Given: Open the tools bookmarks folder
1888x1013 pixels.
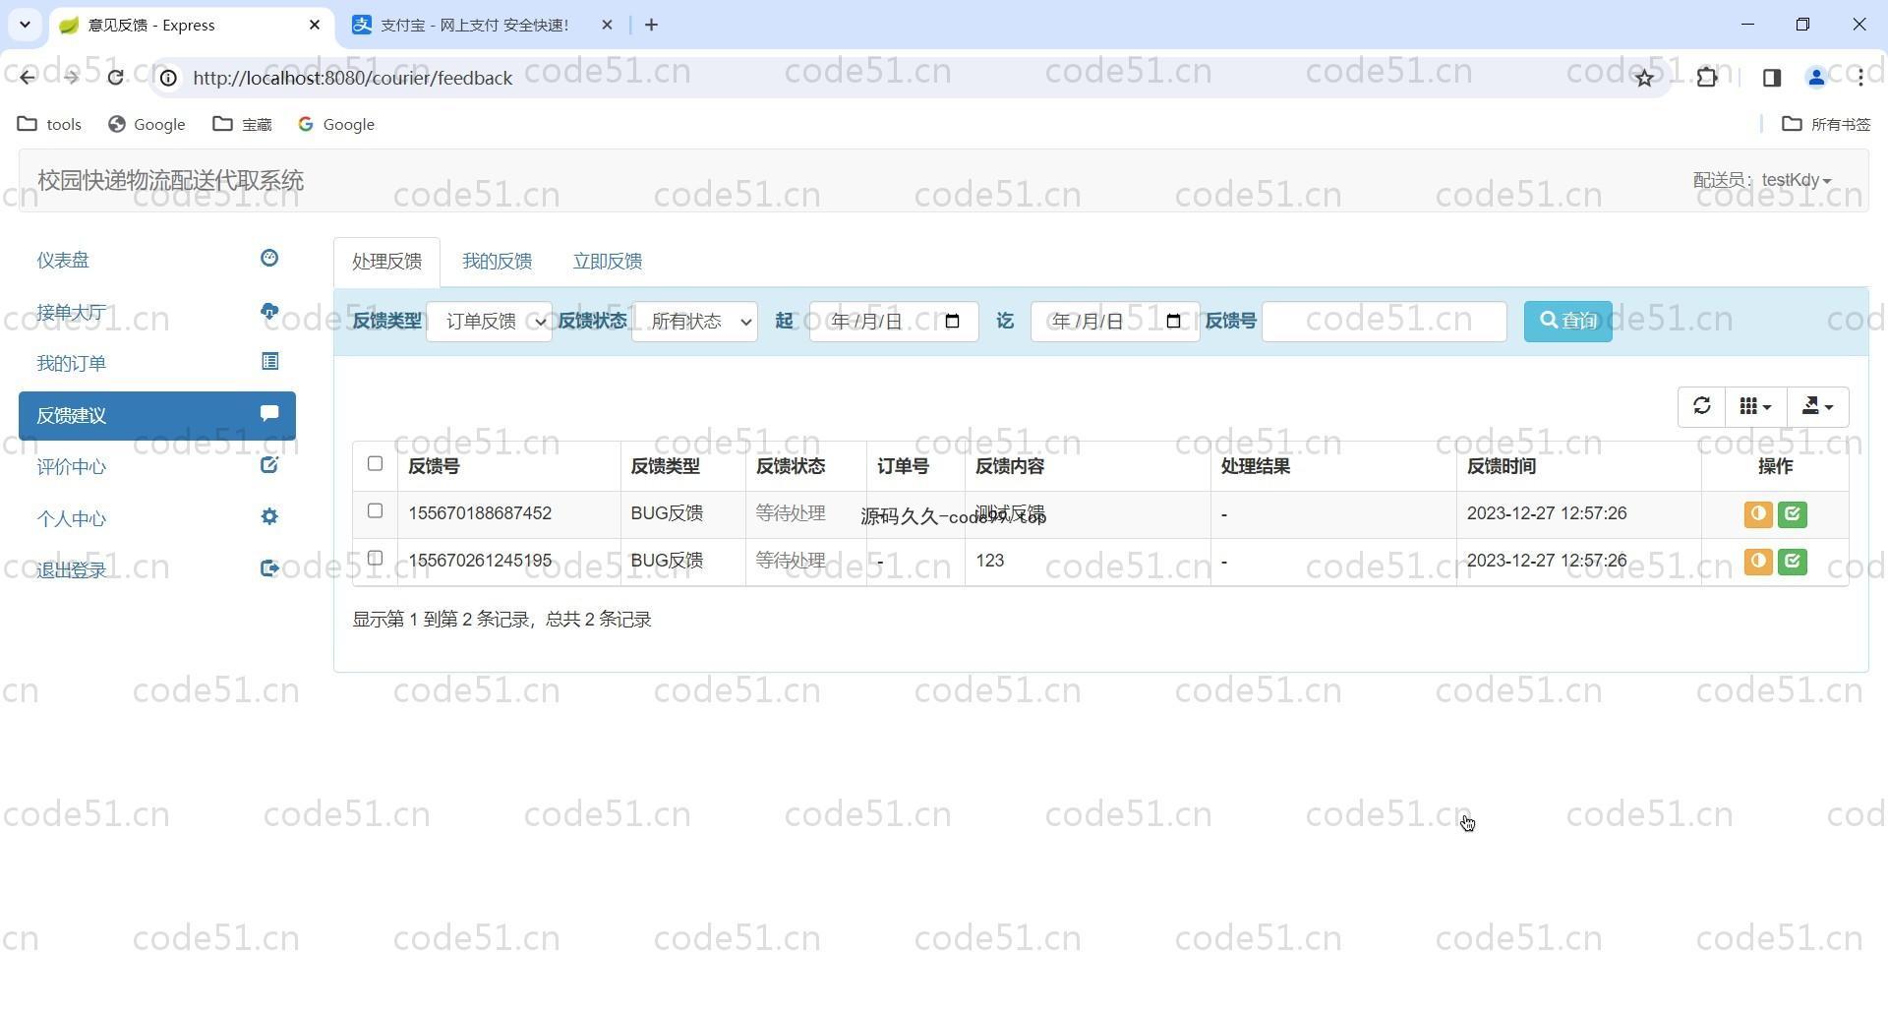Looking at the screenshot, I should click(49, 124).
